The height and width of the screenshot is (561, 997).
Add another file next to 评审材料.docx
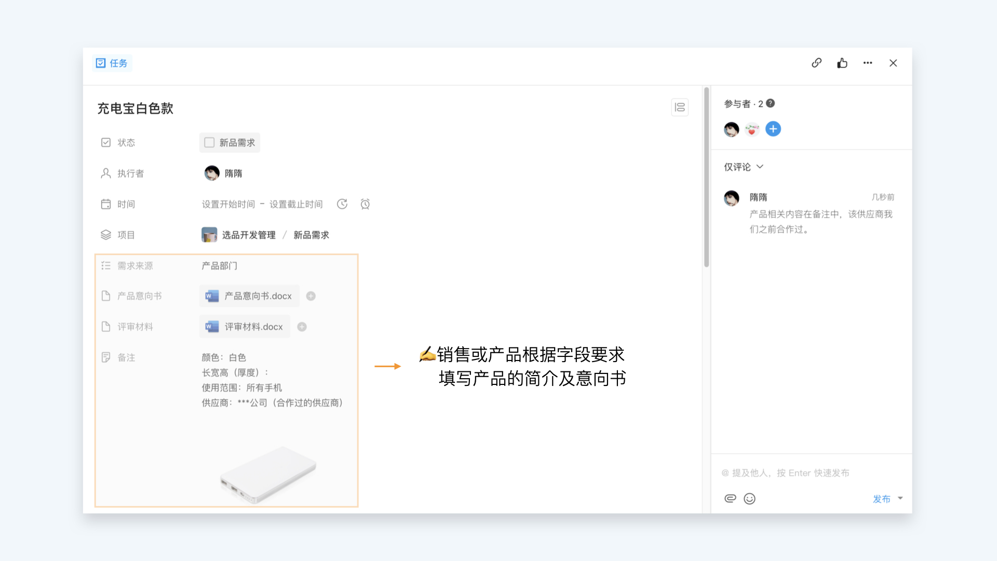point(302,327)
